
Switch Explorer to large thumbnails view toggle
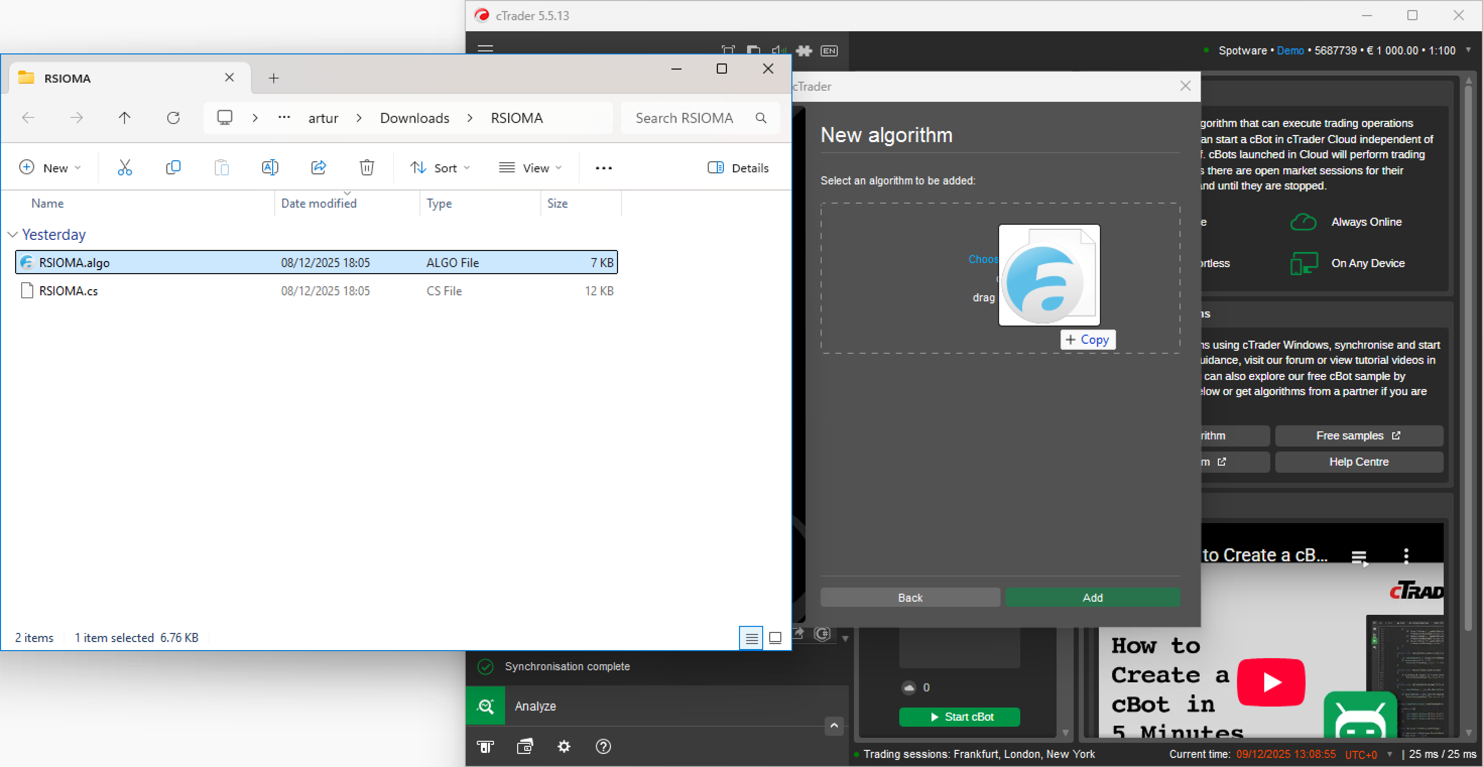click(x=775, y=637)
